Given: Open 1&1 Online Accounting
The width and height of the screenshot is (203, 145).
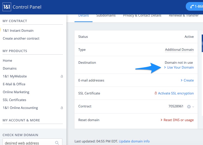Looking at the screenshot, I should point(20,108).
